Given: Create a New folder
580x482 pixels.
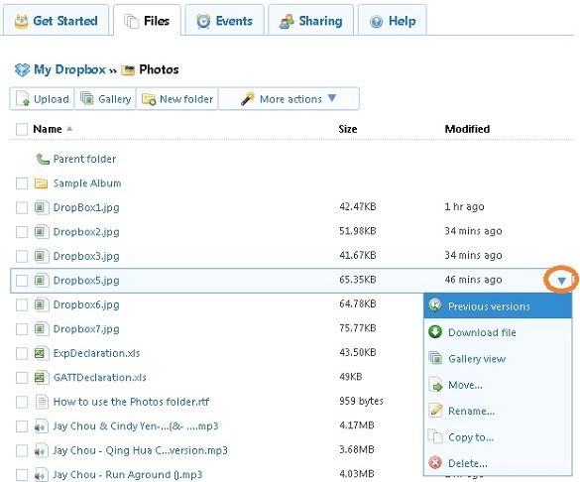Looking at the screenshot, I should click(177, 99).
